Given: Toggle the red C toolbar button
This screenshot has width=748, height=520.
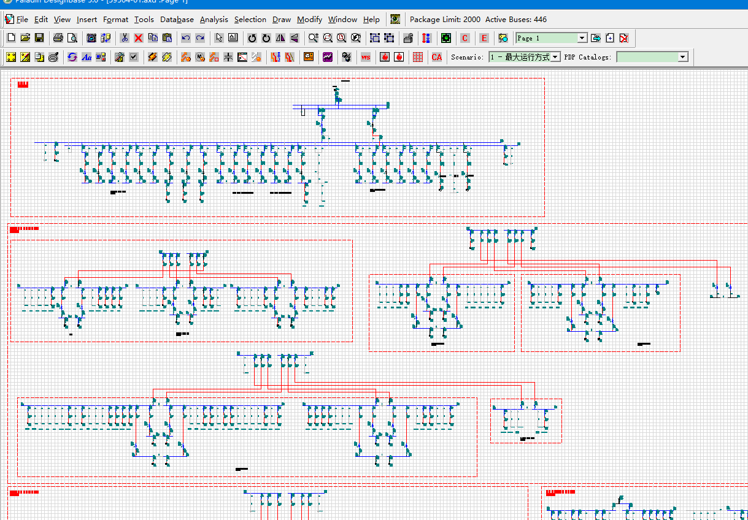Looking at the screenshot, I should [465, 38].
